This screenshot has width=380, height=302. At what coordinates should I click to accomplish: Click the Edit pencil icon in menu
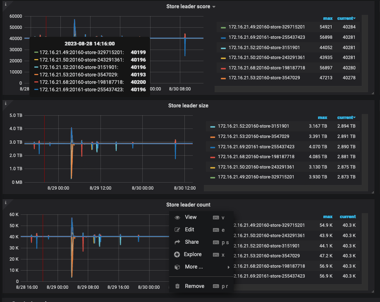(x=177, y=230)
